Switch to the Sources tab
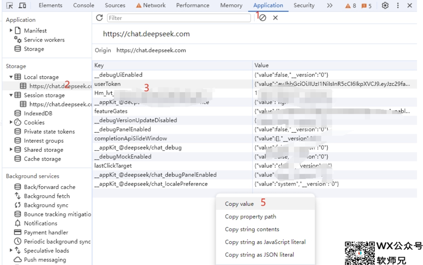 pyautogui.click(x=115, y=5)
